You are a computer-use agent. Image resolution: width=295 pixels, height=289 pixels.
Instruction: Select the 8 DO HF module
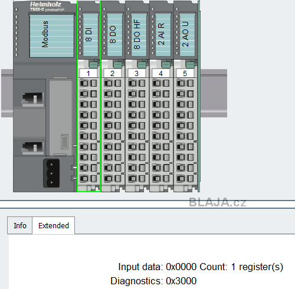click(137, 96)
